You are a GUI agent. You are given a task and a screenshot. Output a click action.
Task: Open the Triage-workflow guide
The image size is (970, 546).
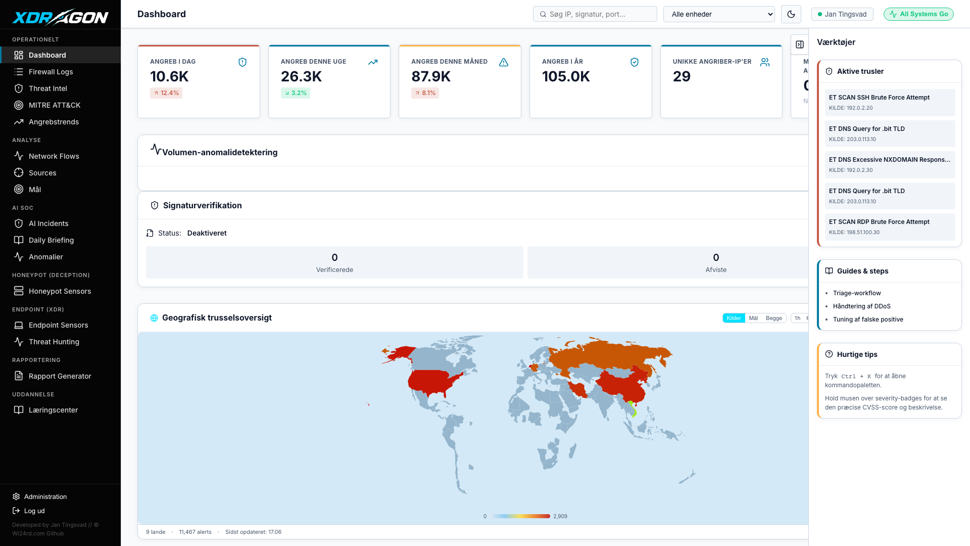click(857, 293)
